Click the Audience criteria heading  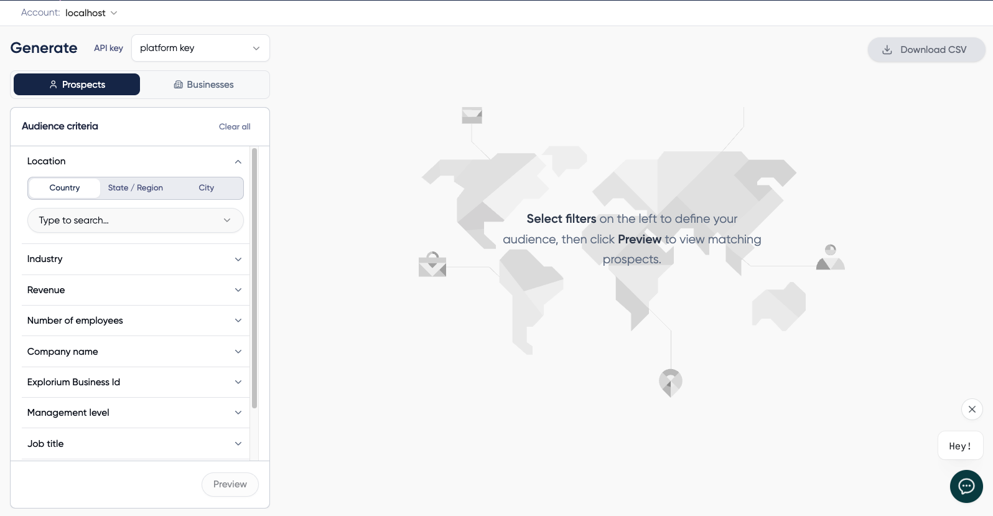tap(60, 126)
